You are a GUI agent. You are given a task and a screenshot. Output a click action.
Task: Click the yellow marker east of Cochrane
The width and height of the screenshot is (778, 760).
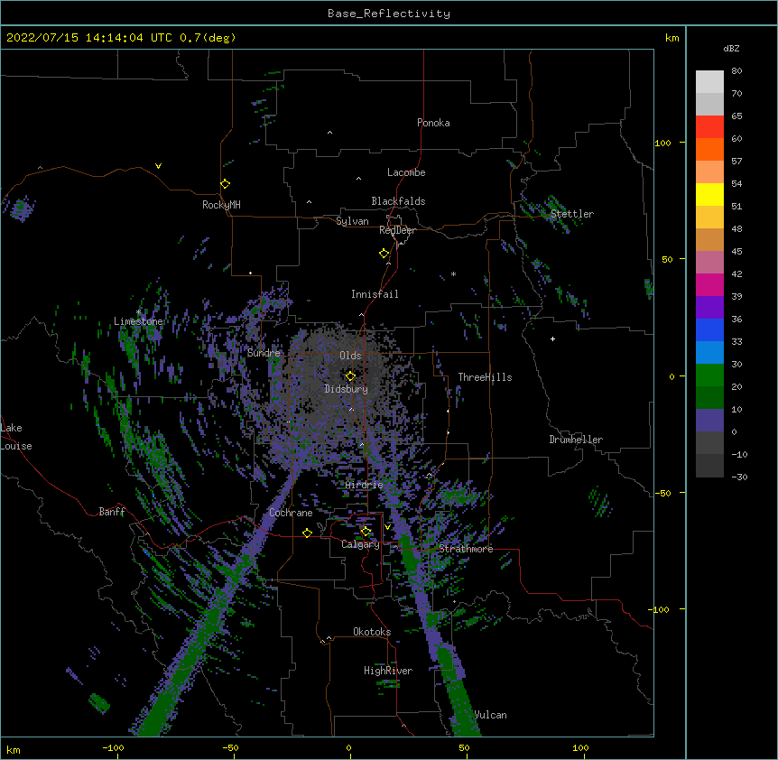click(x=307, y=533)
